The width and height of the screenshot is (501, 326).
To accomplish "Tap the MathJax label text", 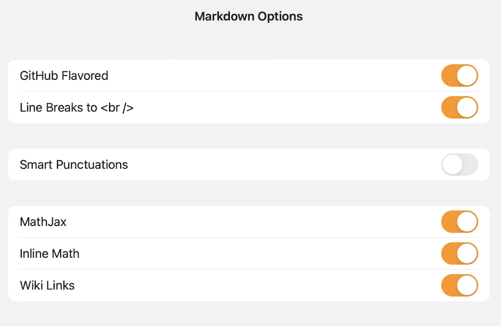I will click(43, 221).
